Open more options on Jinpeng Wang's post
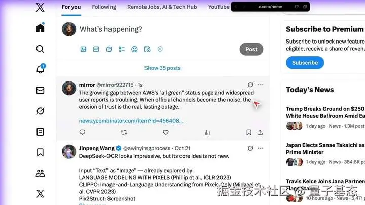Image resolution: width=365 pixels, height=205 pixels. tap(260, 148)
